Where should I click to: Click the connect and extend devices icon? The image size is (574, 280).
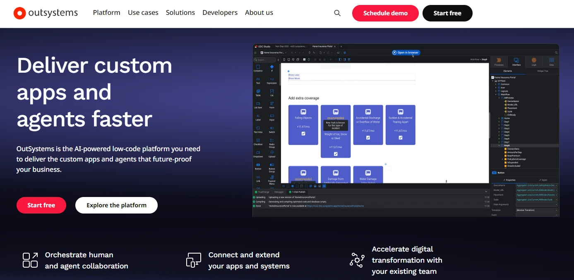[194, 260]
